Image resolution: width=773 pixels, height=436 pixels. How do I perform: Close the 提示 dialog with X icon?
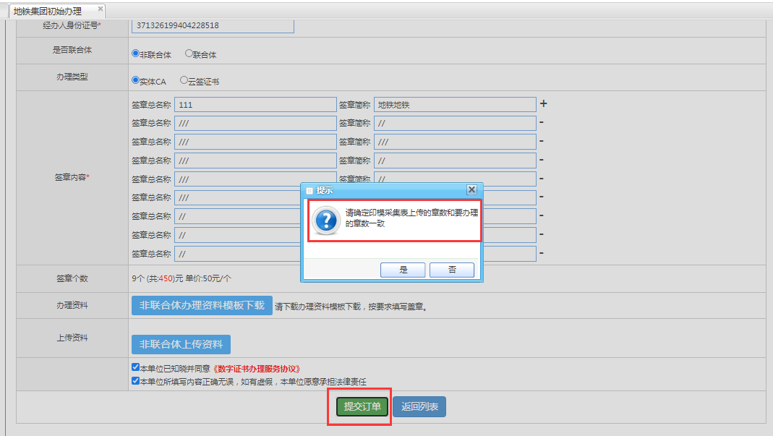(x=471, y=190)
